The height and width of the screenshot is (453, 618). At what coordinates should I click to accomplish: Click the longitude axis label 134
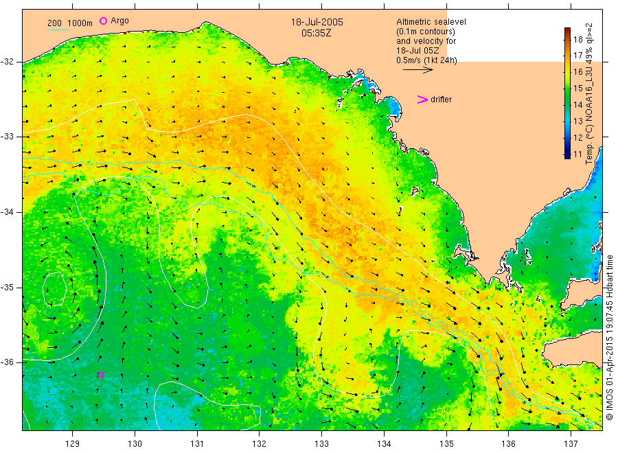(384, 443)
